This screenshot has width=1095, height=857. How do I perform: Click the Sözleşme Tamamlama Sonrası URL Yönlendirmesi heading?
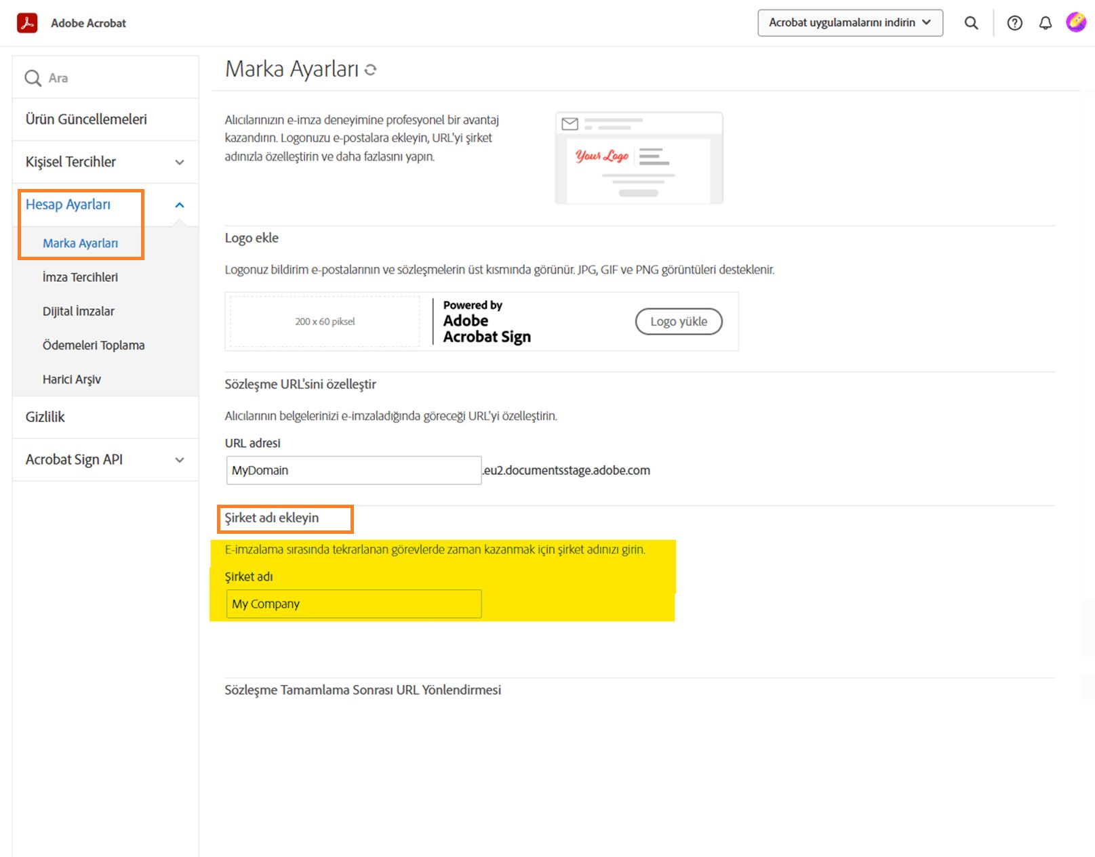363,690
